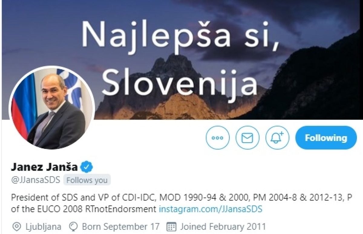Open the three-dot more options menu
The image size is (363, 234).
click(217, 138)
